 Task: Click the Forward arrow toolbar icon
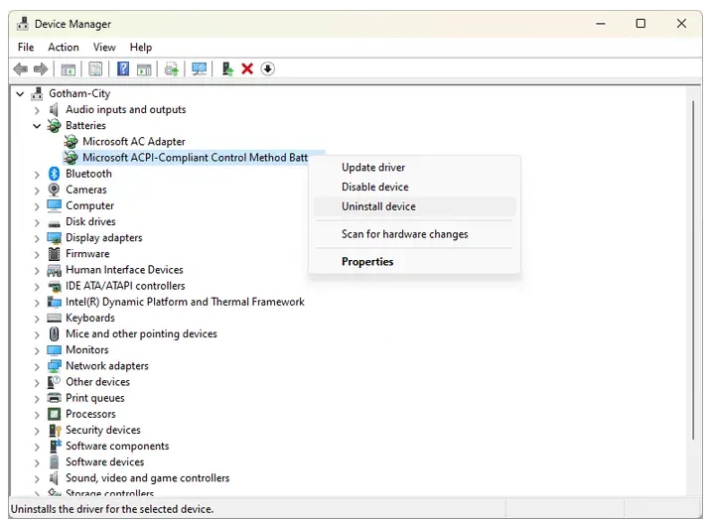(x=41, y=69)
